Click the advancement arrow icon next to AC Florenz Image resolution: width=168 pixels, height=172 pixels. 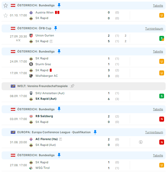(61, 139)
